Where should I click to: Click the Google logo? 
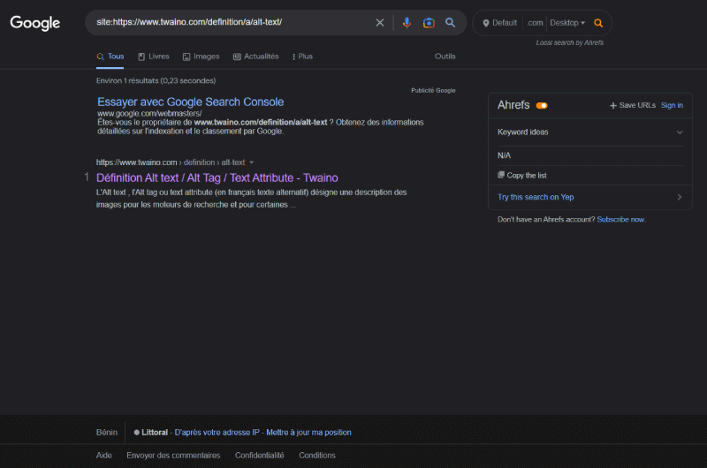click(35, 23)
